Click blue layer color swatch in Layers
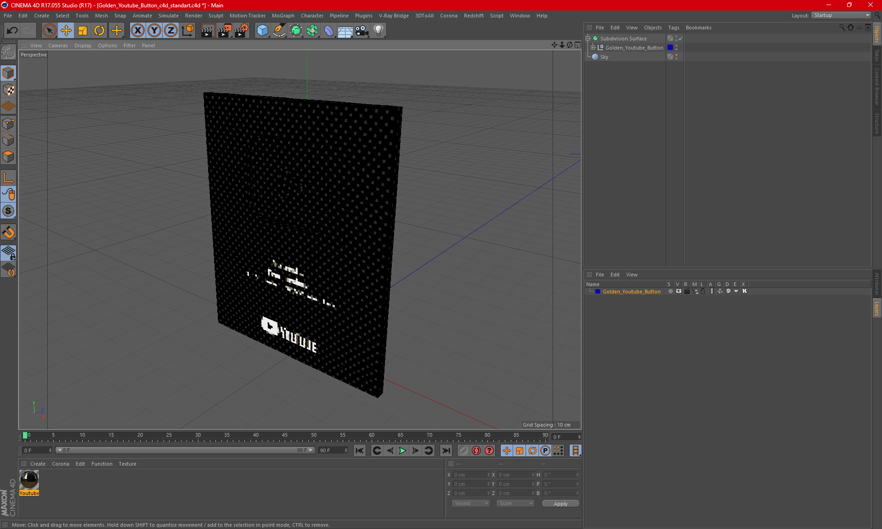Screen dimensions: 882x529 click(597, 292)
